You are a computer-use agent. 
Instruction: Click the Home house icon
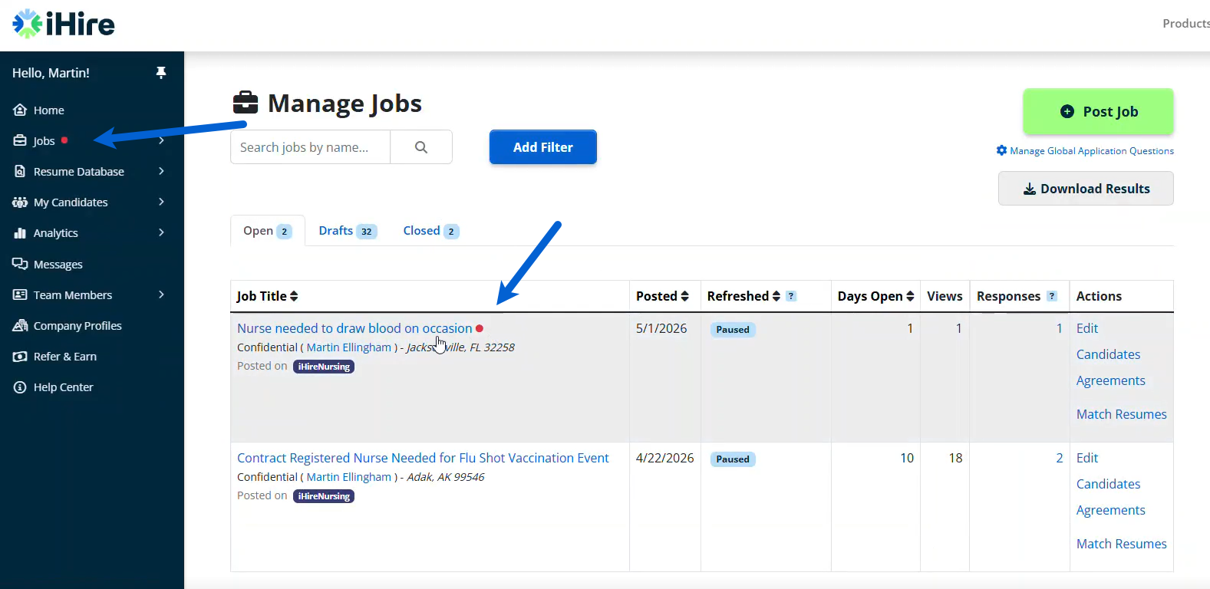(20, 110)
